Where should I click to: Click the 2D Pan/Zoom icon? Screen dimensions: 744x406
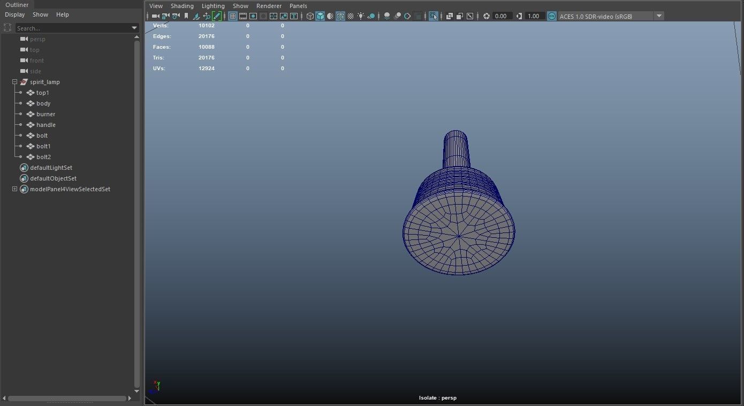(207, 16)
